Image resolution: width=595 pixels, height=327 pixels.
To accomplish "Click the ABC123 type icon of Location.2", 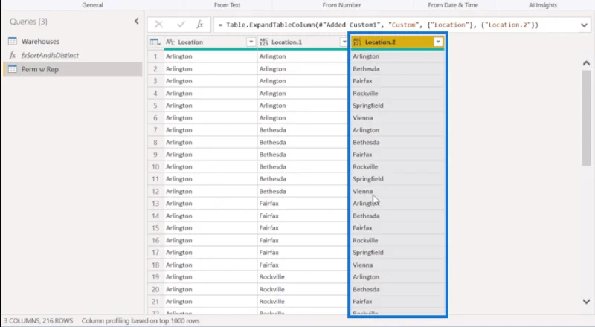I will pyautogui.click(x=357, y=42).
